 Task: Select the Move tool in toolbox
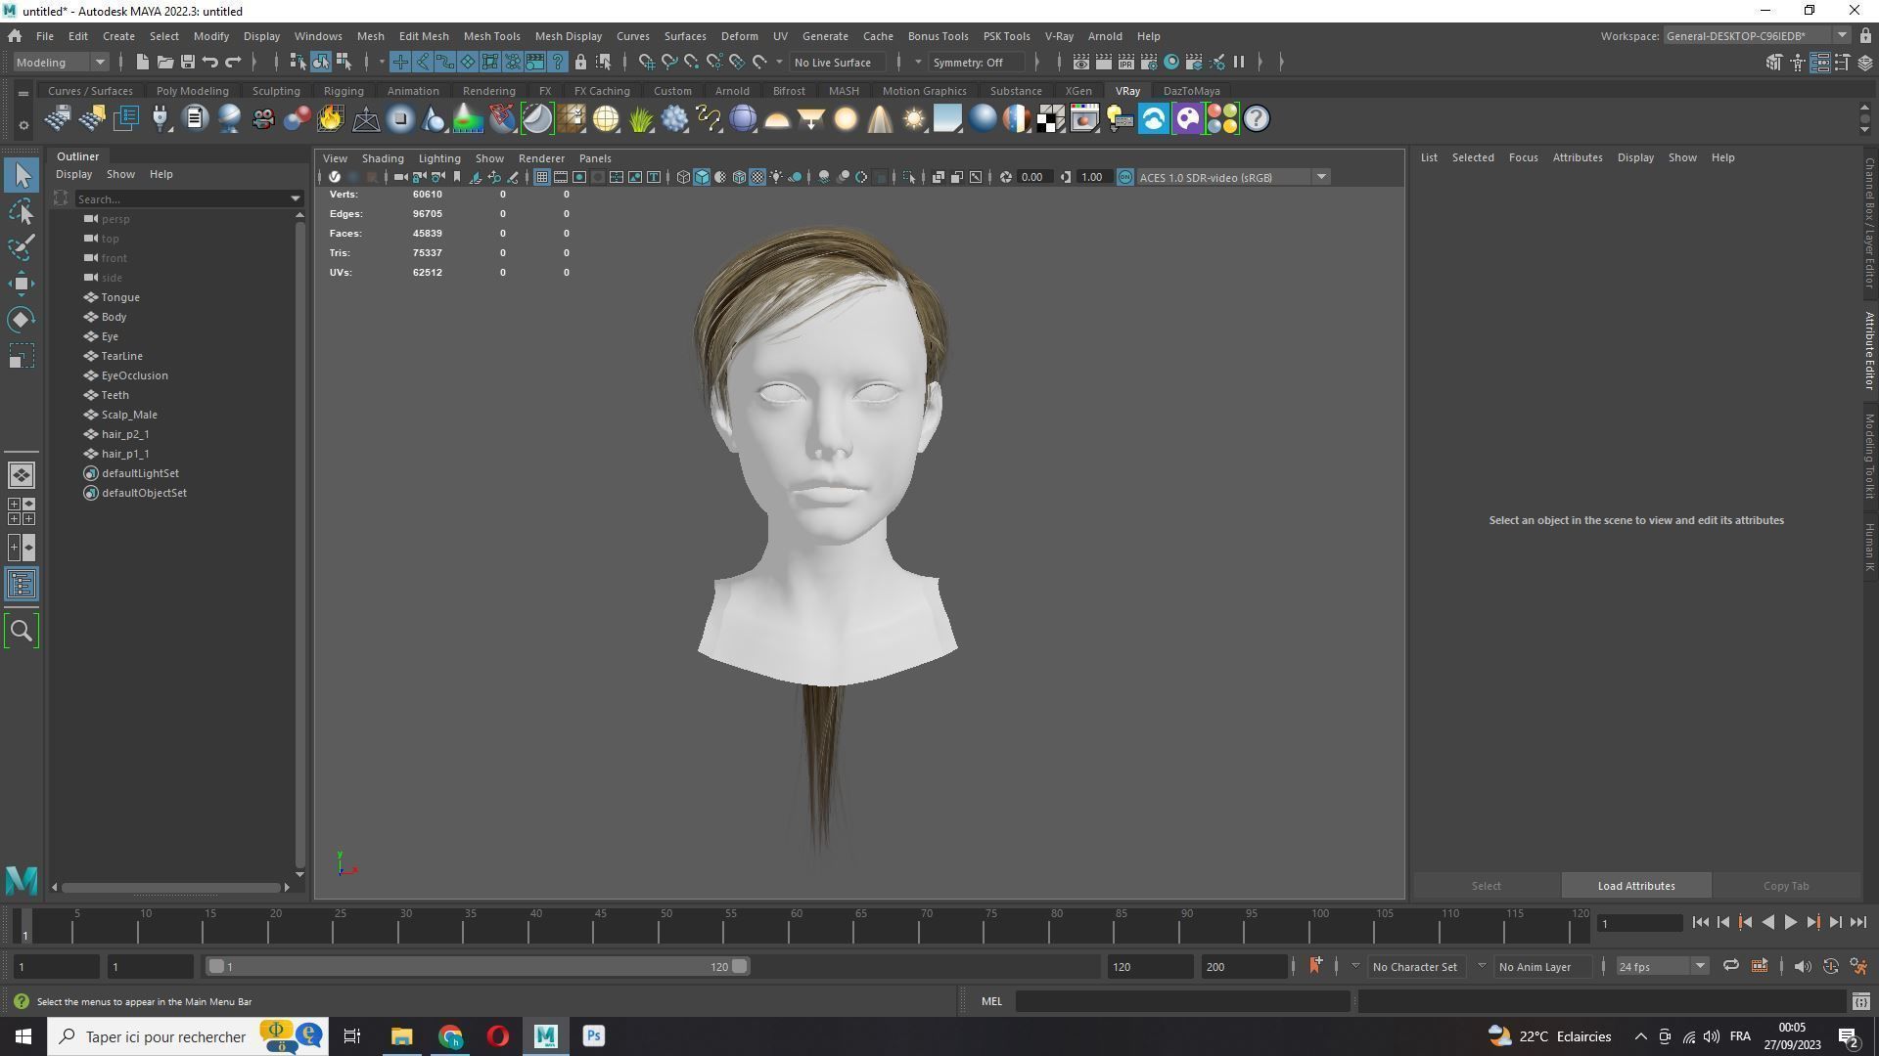(x=22, y=284)
